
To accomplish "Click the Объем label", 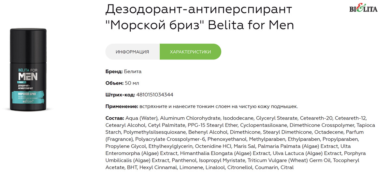I will tap(114, 83).
